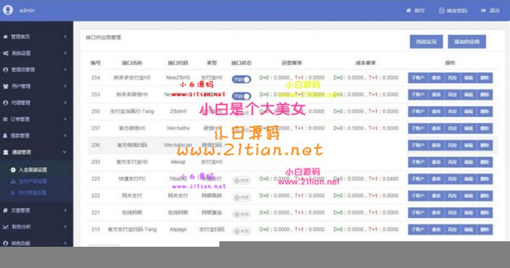Turn off the status switch for row 254
Image resolution: width=510 pixels, height=268 pixels.
241,79
